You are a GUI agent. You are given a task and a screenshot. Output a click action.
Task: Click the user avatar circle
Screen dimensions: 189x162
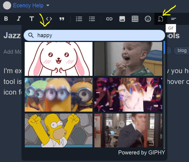(x=7, y=5)
